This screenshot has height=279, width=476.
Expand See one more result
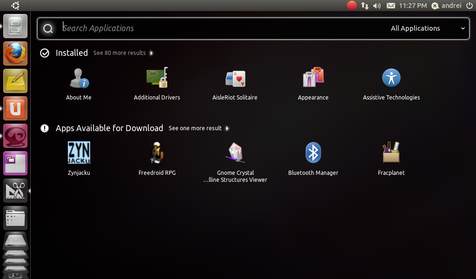[199, 128]
